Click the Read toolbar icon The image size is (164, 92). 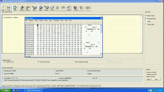coord(46,8)
